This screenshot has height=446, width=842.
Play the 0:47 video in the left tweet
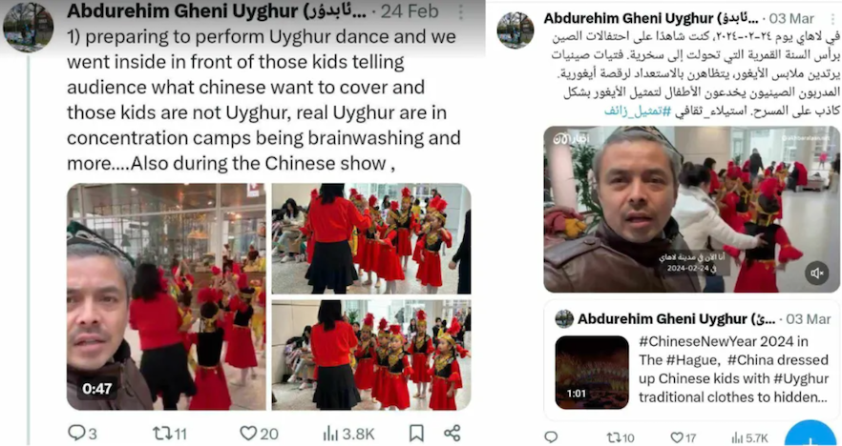166,296
